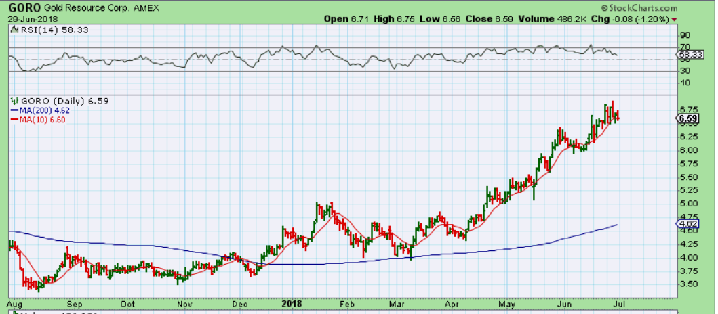Click the 6.00 price axis label
This screenshot has width=718, height=314.
click(687, 150)
